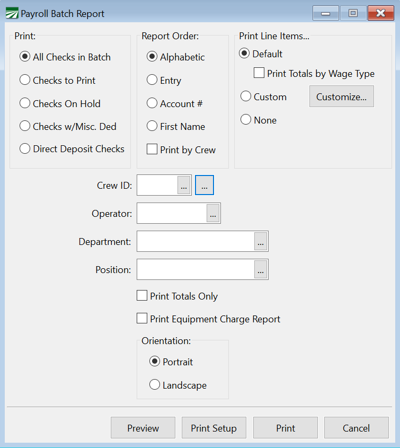
Task: Select Checks On Hold printing
Action: click(24, 103)
